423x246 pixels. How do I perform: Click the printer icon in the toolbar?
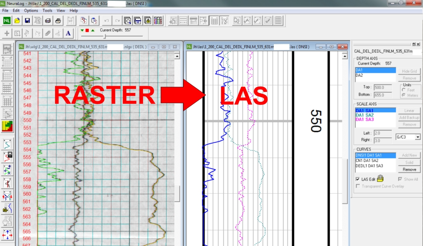tap(48, 20)
